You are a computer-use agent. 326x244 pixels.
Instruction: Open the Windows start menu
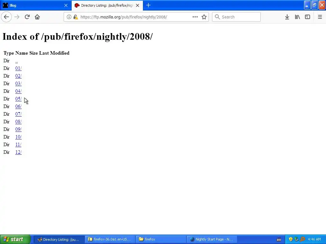(x=15, y=239)
